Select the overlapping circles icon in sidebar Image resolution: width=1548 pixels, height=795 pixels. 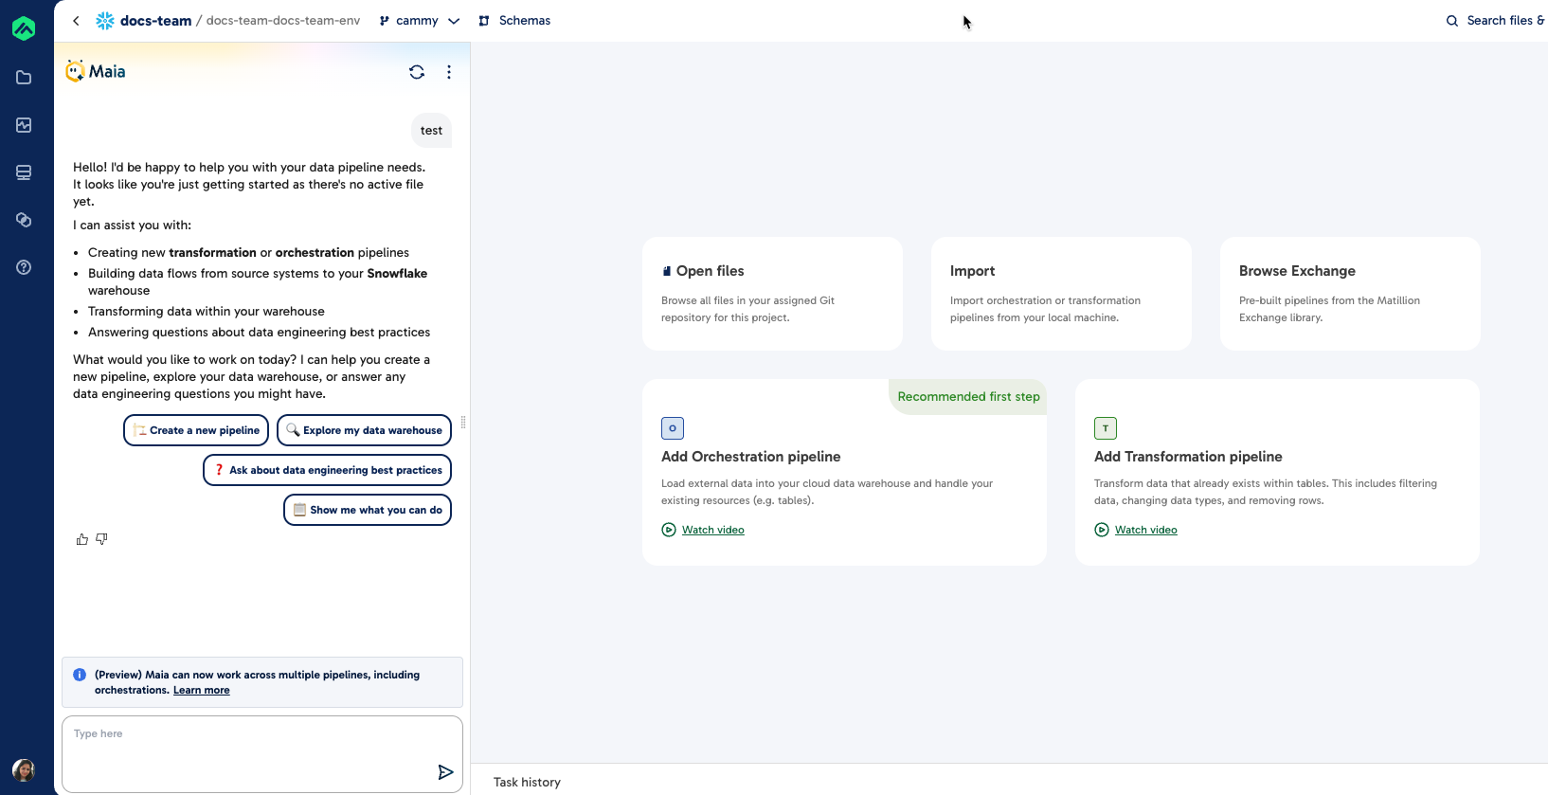click(x=24, y=220)
